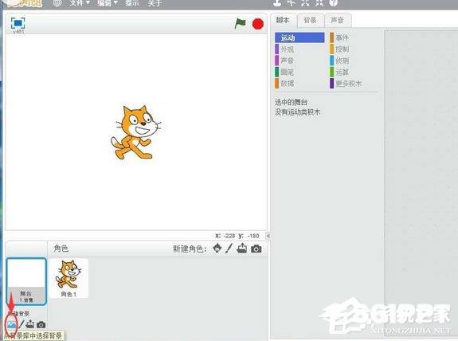Open the 文件 menu
The height and width of the screenshot is (341, 458).
click(80, 3)
